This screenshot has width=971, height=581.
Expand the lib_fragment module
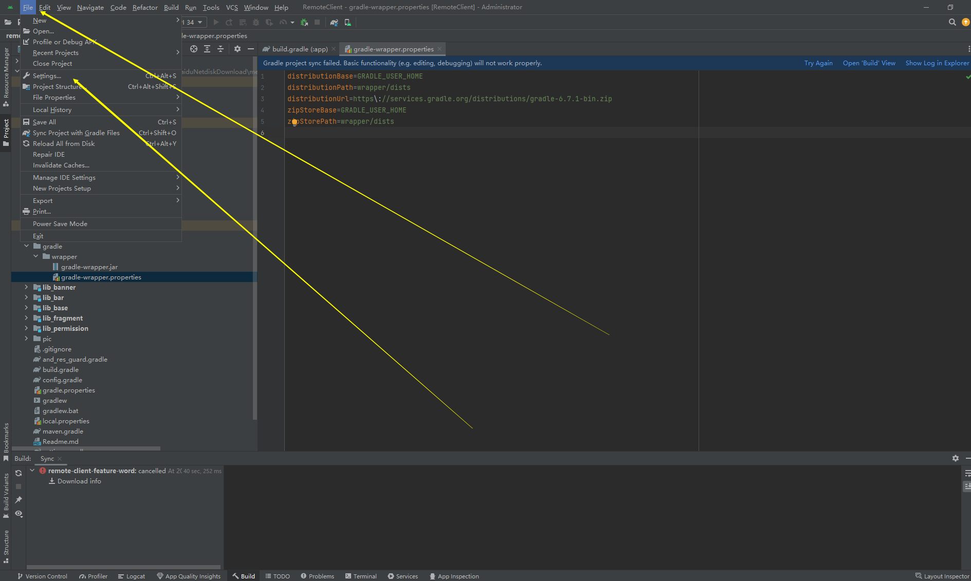(26, 318)
